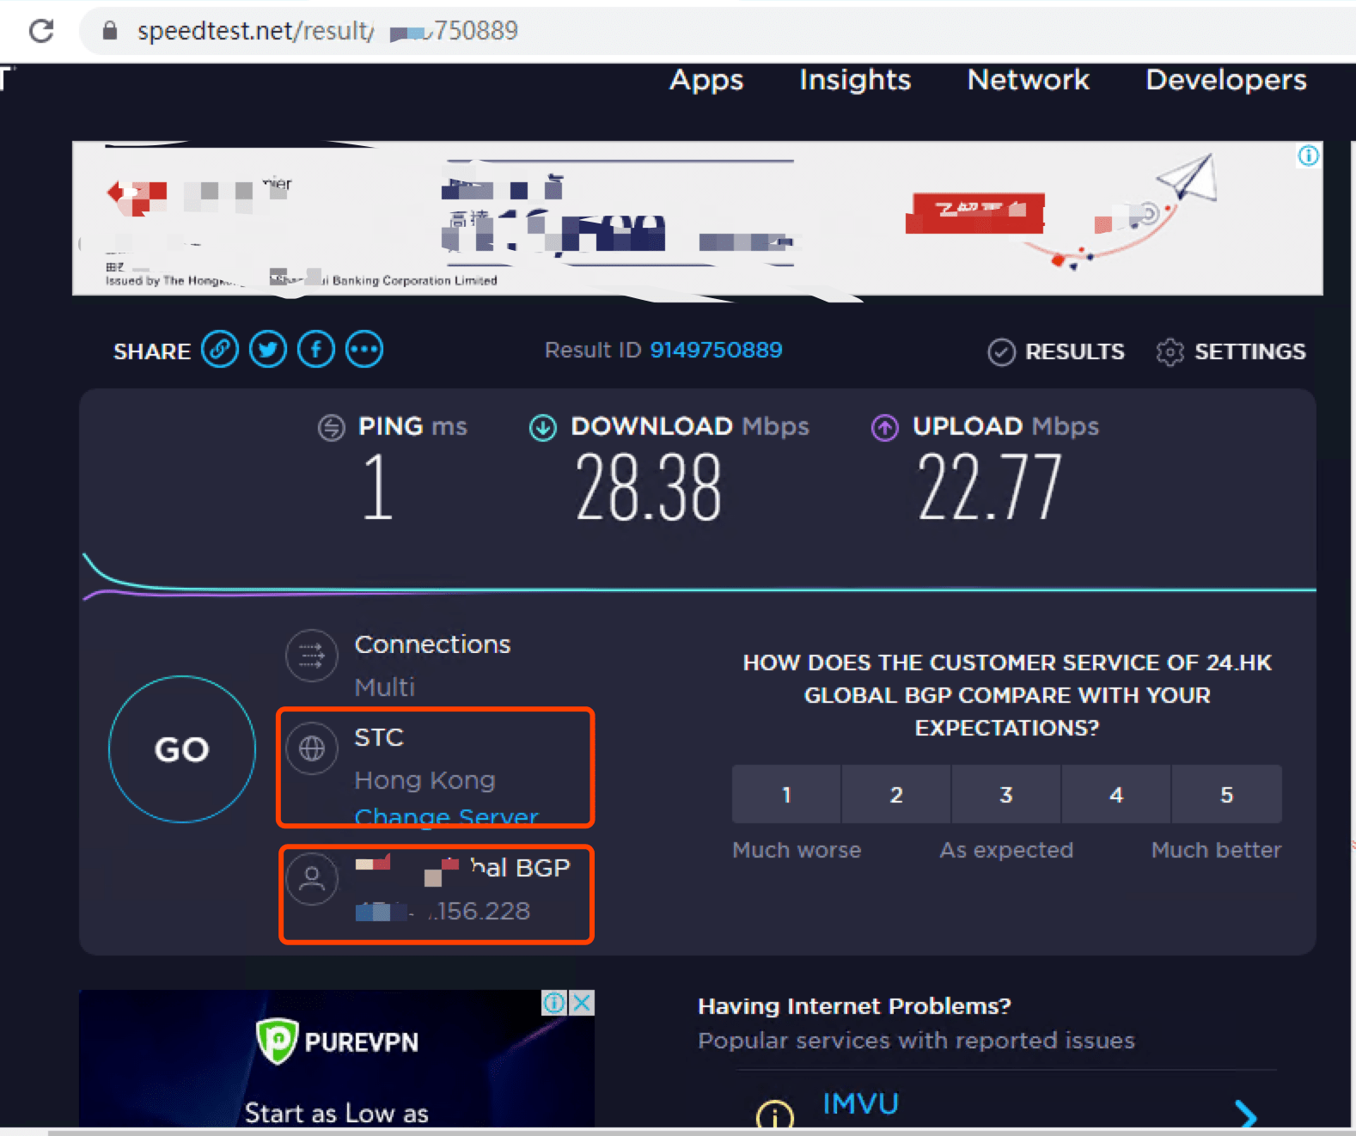Click the upload arrow icon

tap(885, 427)
